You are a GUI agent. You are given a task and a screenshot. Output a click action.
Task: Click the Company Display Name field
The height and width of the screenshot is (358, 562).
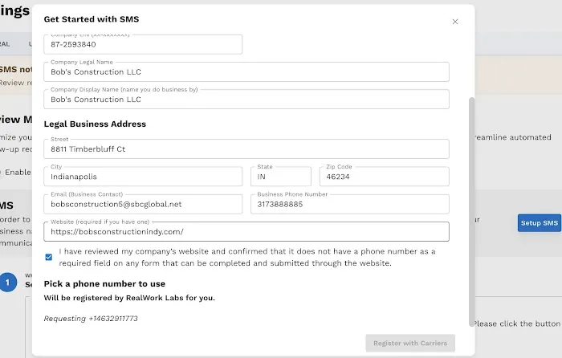coord(246,100)
